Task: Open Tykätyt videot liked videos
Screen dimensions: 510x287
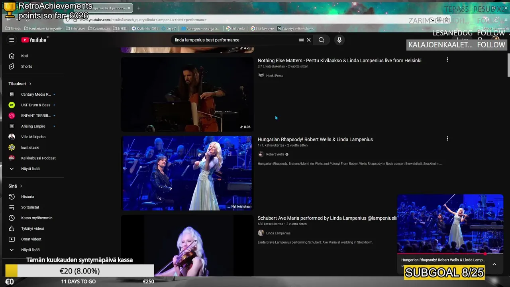Action: (x=33, y=228)
